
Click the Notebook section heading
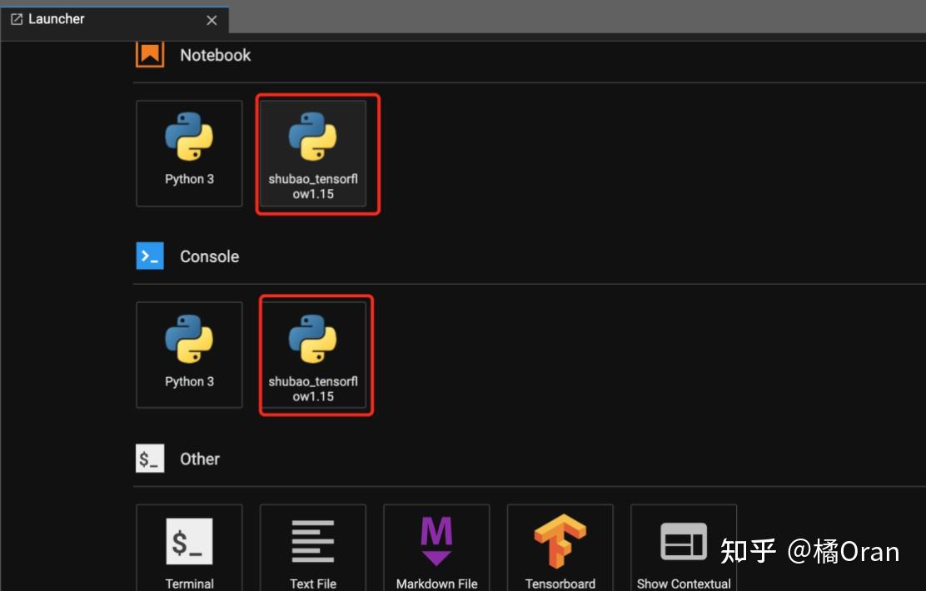point(215,55)
